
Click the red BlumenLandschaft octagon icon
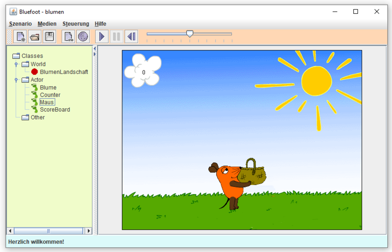pos(35,72)
